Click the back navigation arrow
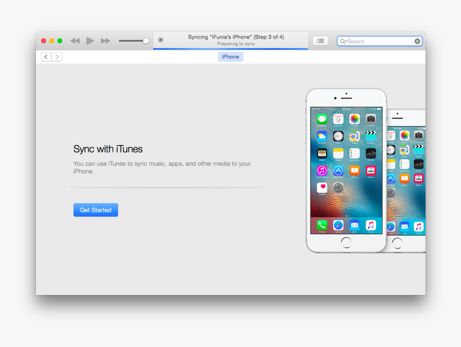Screen dimensions: 461x347 [x=46, y=56]
